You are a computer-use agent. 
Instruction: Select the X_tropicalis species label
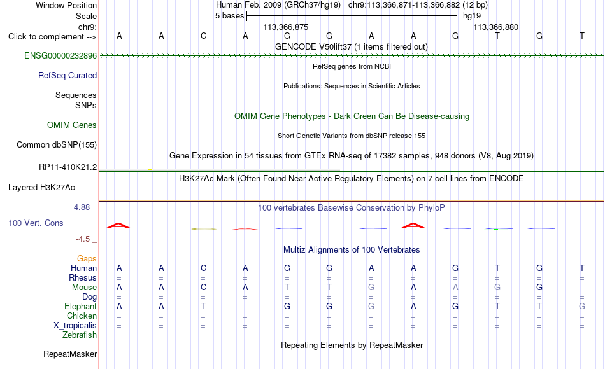75,326
